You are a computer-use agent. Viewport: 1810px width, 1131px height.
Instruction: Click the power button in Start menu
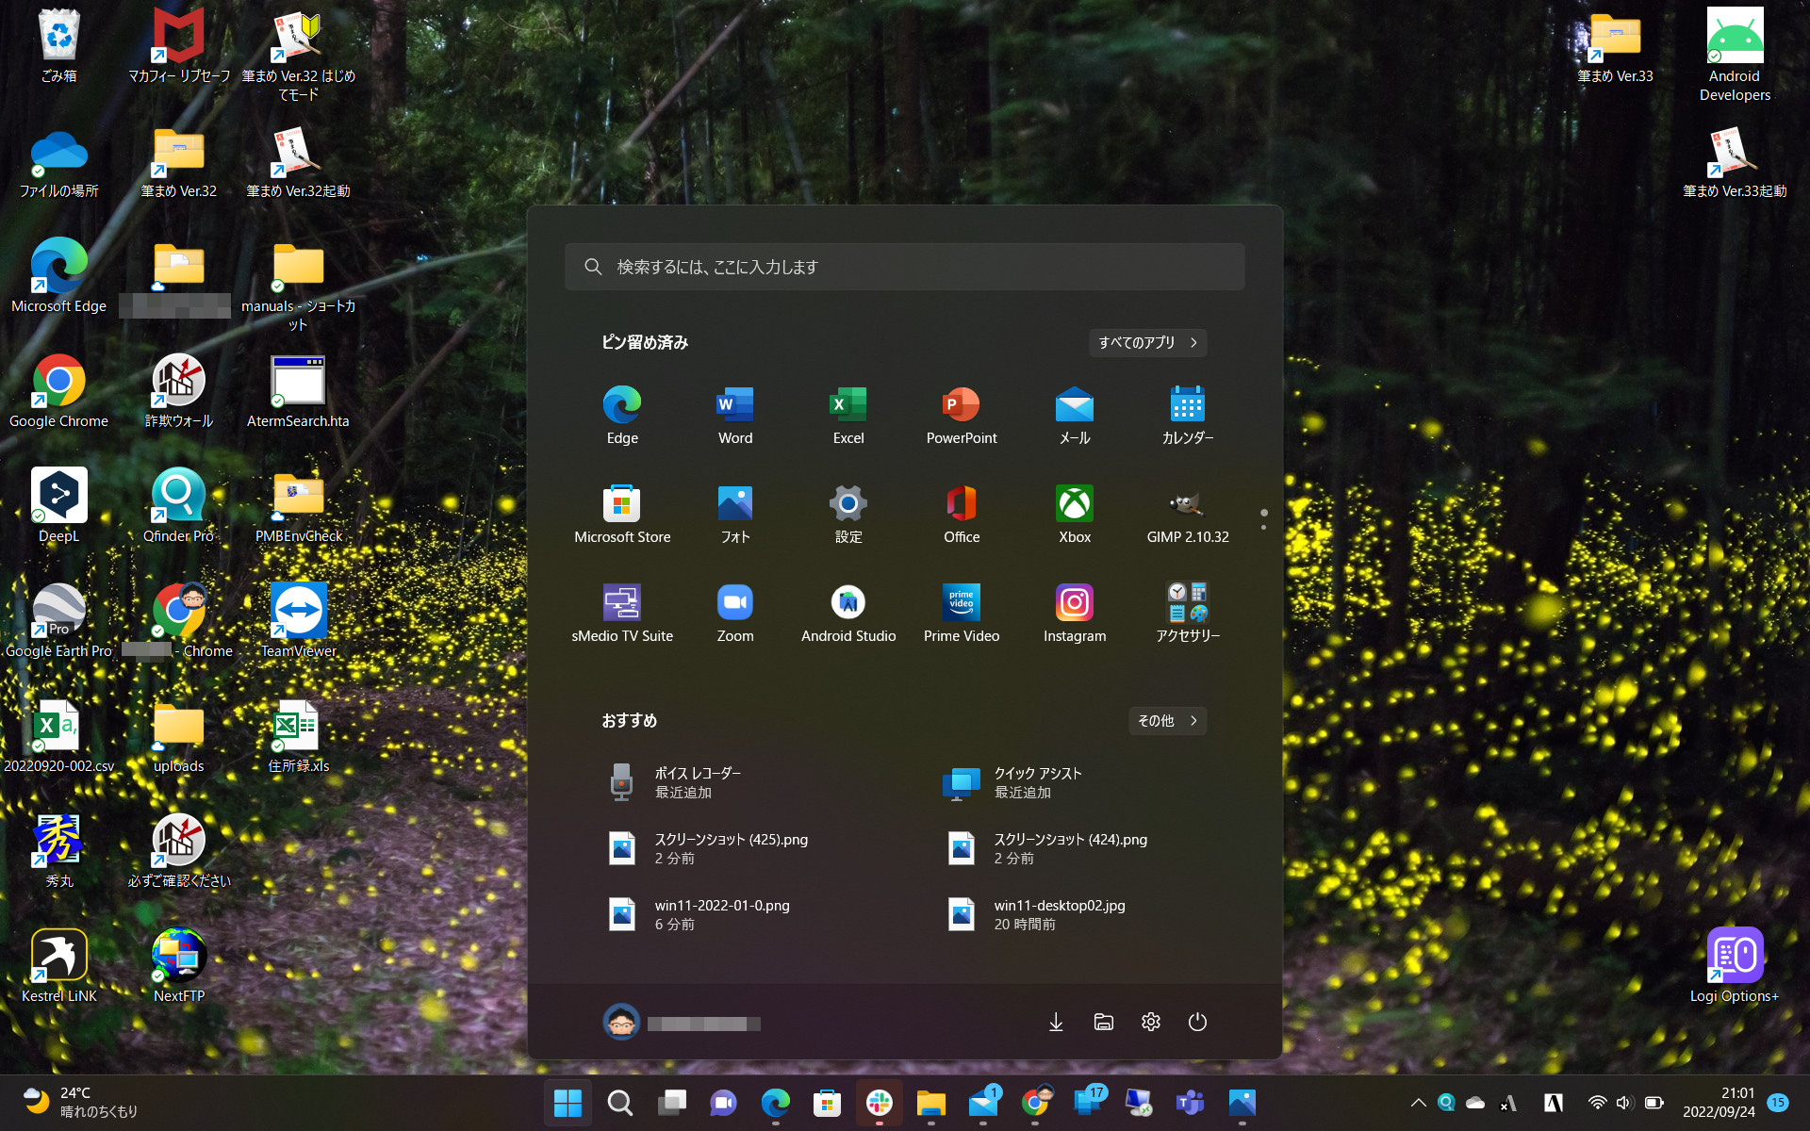(x=1197, y=1022)
